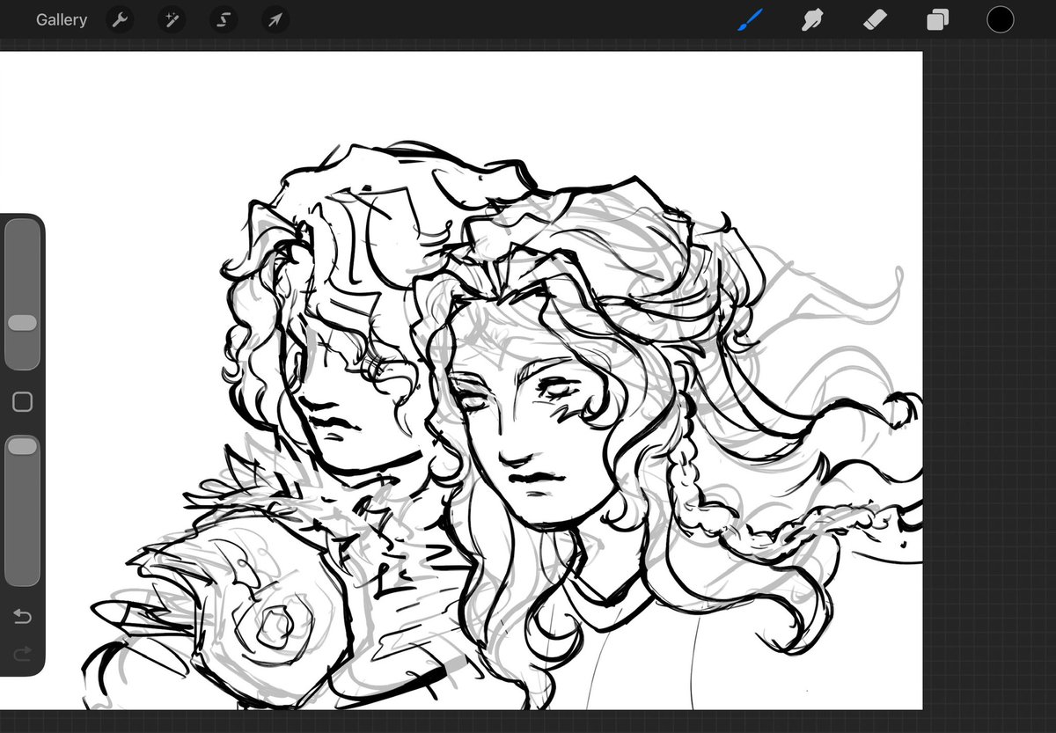Select the Brush tool
The width and height of the screenshot is (1056, 733).
coord(750,19)
